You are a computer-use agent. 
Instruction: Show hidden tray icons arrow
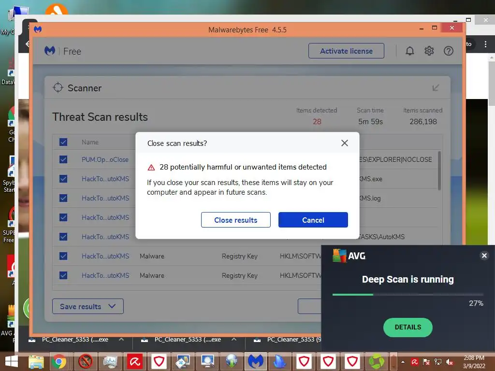click(403, 362)
